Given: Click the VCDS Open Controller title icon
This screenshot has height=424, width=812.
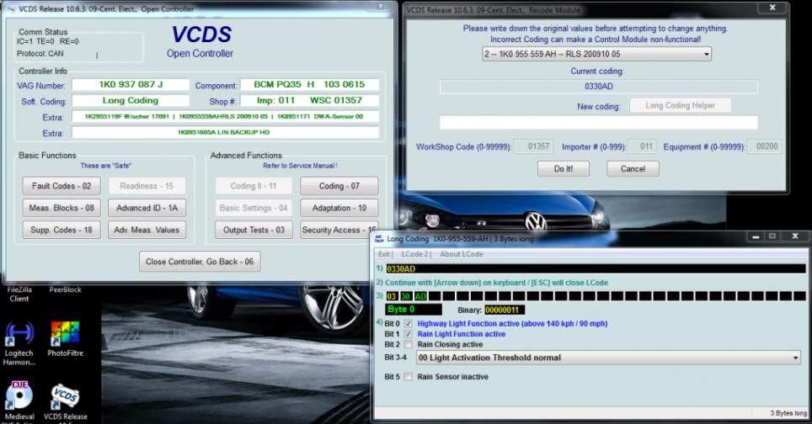Looking at the screenshot, I should 12,8.
